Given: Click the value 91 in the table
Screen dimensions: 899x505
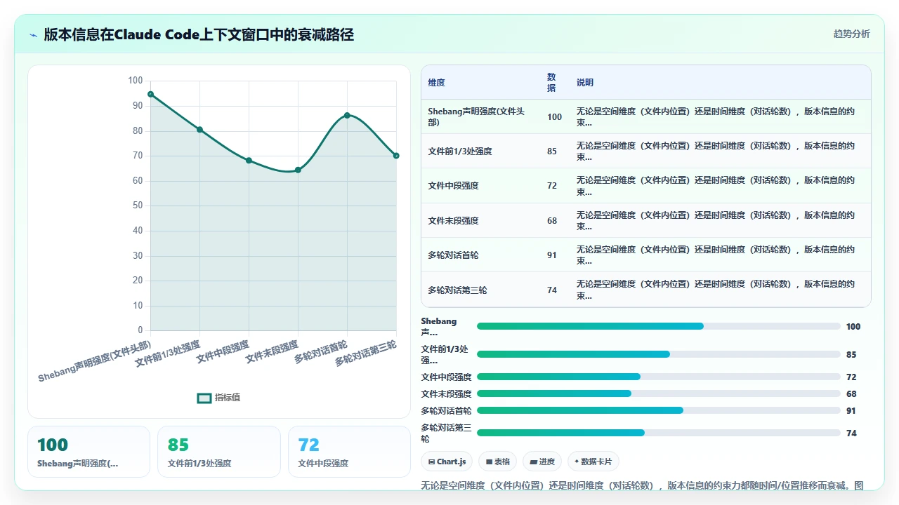Looking at the screenshot, I should [x=552, y=255].
